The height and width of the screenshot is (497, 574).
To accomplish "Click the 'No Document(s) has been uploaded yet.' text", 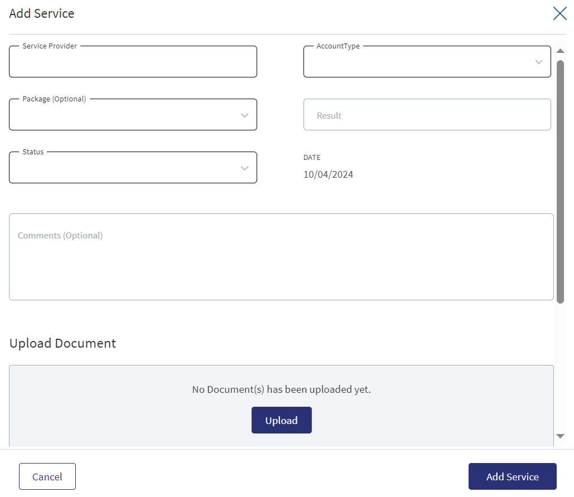I will tap(282, 389).
